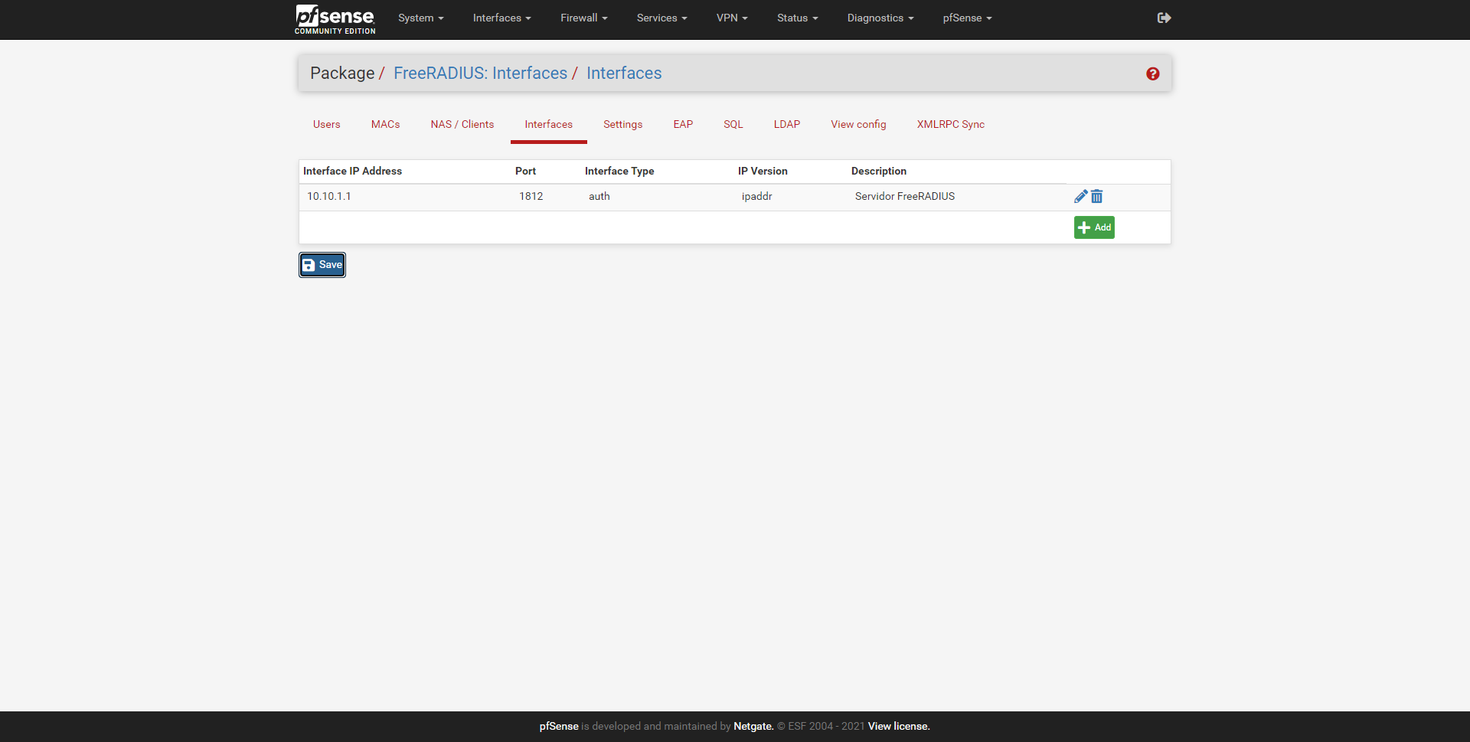Click the green Add button
This screenshot has width=1470, height=742.
point(1094,227)
